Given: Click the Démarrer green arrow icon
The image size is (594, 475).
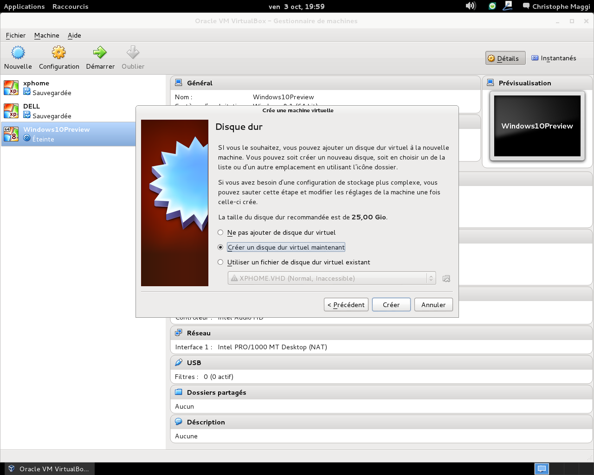Looking at the screenshot, I should [x=100, y=52].
